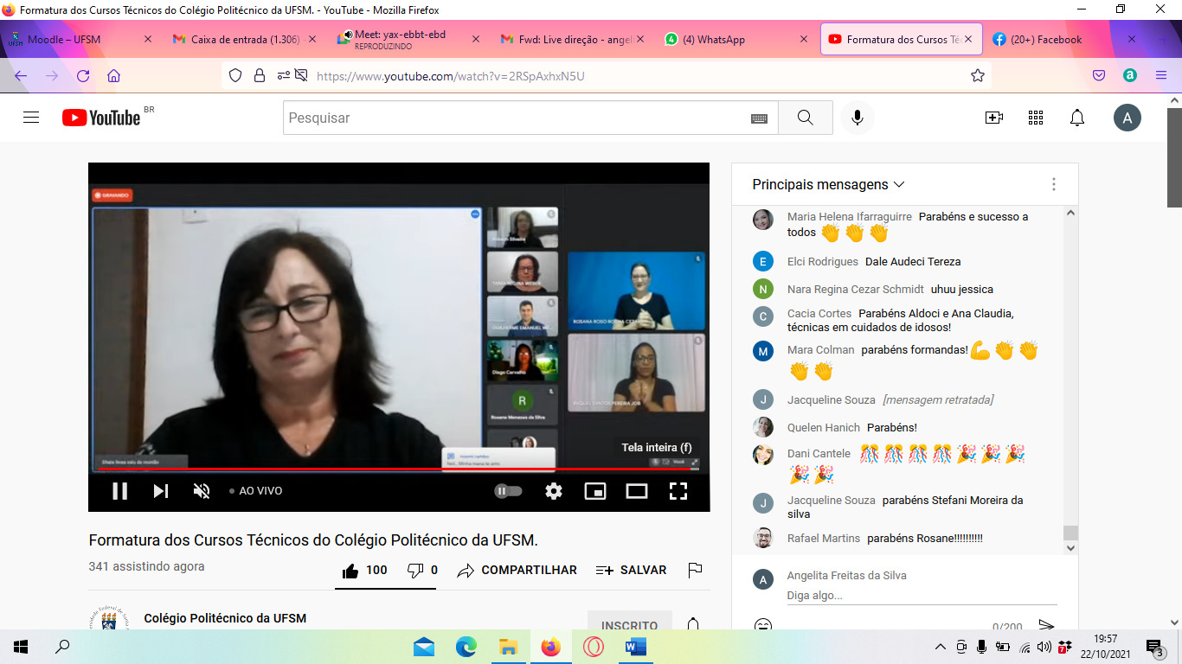Enable the miniplayer mode
The height and width of the screenshot is (664, 1182).
click(595, 491)
